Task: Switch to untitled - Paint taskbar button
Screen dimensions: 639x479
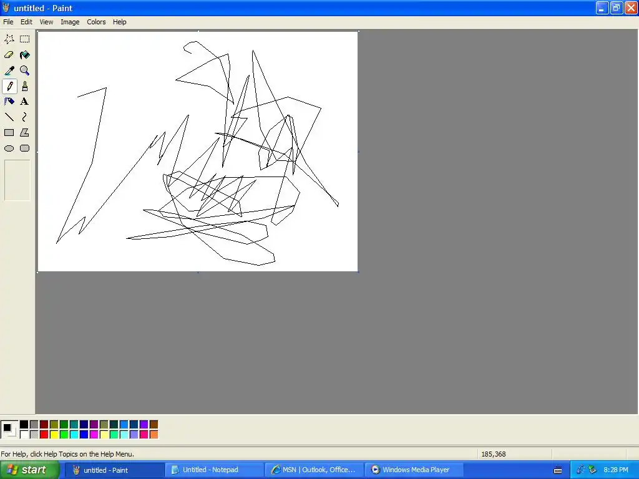Action: 114,470
